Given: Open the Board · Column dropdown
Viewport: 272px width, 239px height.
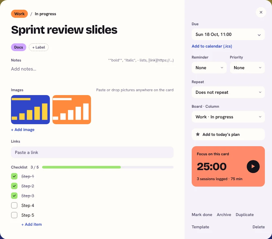Looking at the screenshot, I should [x=228, y=117].
